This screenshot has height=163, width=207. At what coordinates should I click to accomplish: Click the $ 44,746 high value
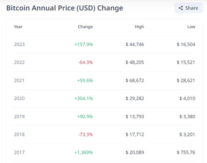[135, 44]
